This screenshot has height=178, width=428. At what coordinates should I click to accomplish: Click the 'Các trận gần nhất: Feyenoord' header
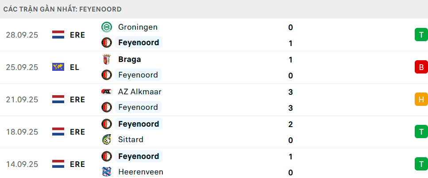point(62,9)
